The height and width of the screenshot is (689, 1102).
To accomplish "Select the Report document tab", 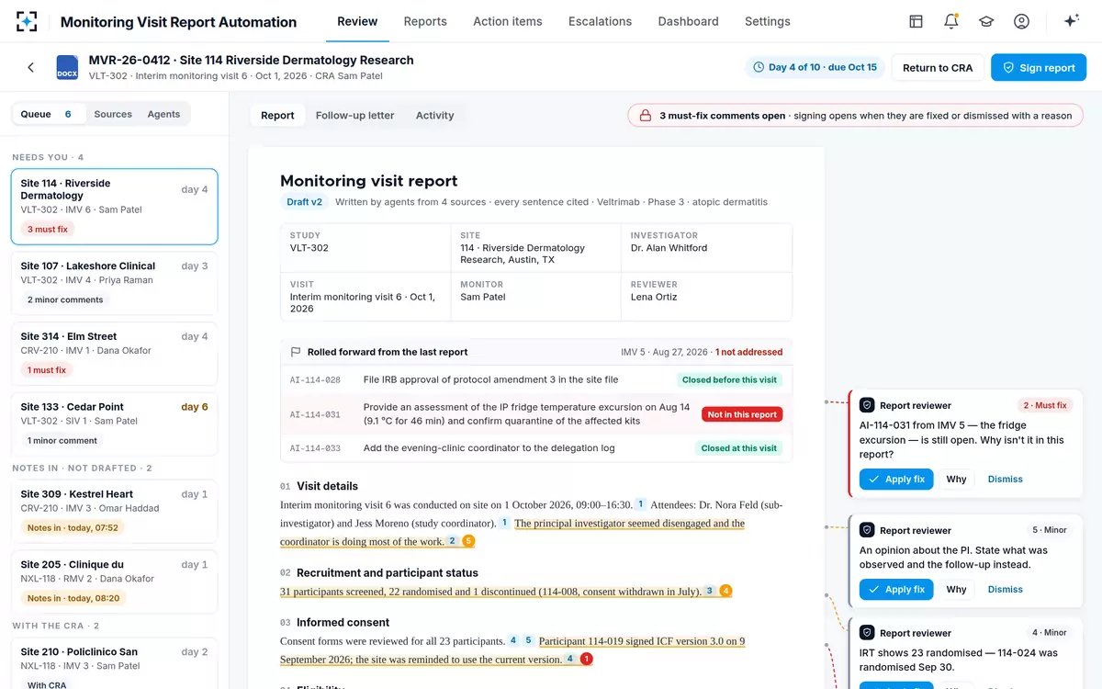I will 277,115.
